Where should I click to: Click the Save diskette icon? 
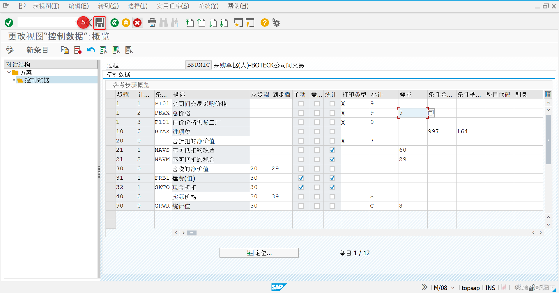tap(100, 23)
